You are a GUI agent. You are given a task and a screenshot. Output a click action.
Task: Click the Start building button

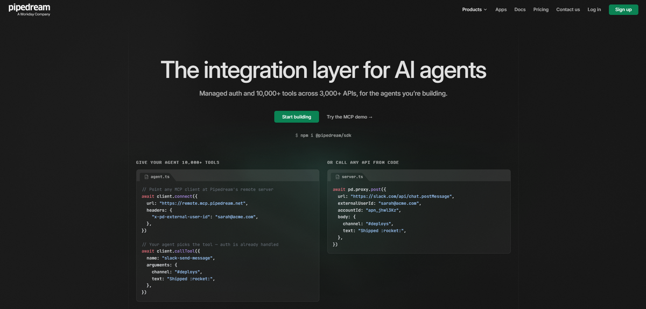tap(297, 117)
